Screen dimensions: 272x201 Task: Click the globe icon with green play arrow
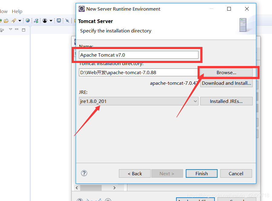(x=36, y=21)
